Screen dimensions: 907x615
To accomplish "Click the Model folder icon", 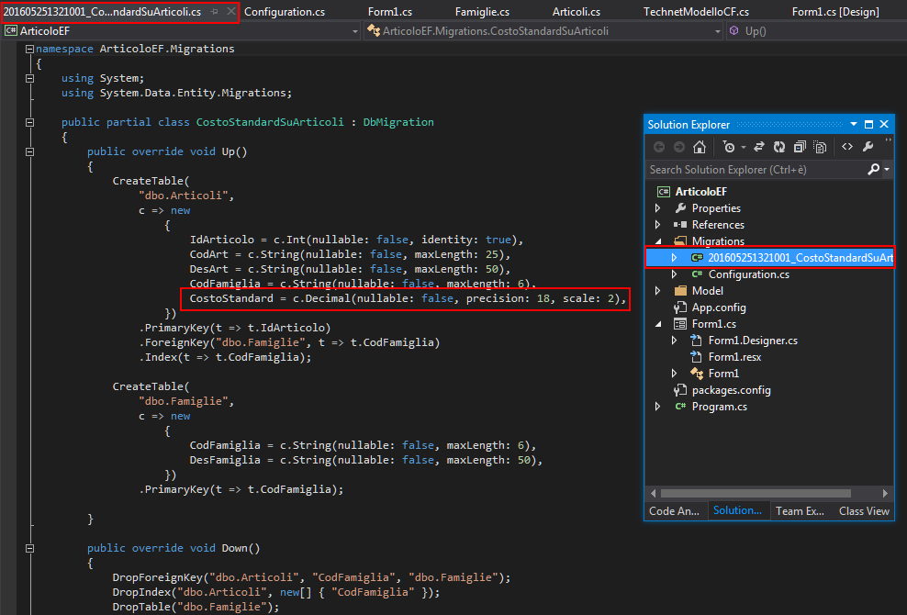I will tap(680, 290).
